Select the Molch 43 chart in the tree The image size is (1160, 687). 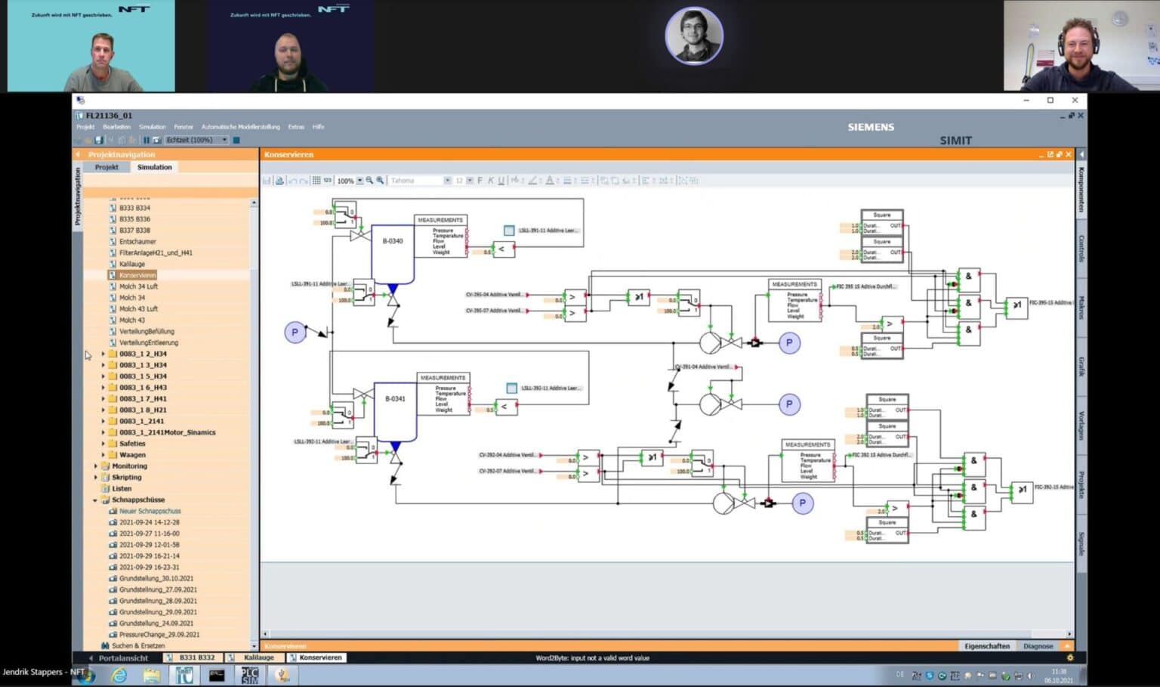click(132, 320)
